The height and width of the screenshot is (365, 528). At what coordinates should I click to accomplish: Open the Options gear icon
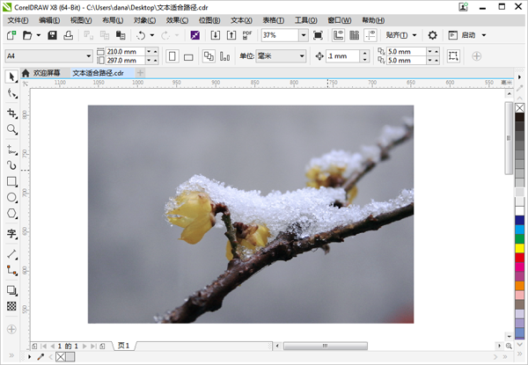tap(432, 35)
